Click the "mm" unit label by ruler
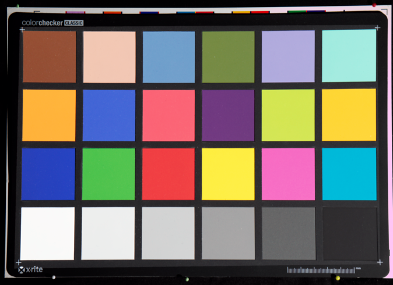Image resolution: width=393 pixels, height=285 pixels. (358, 269)
